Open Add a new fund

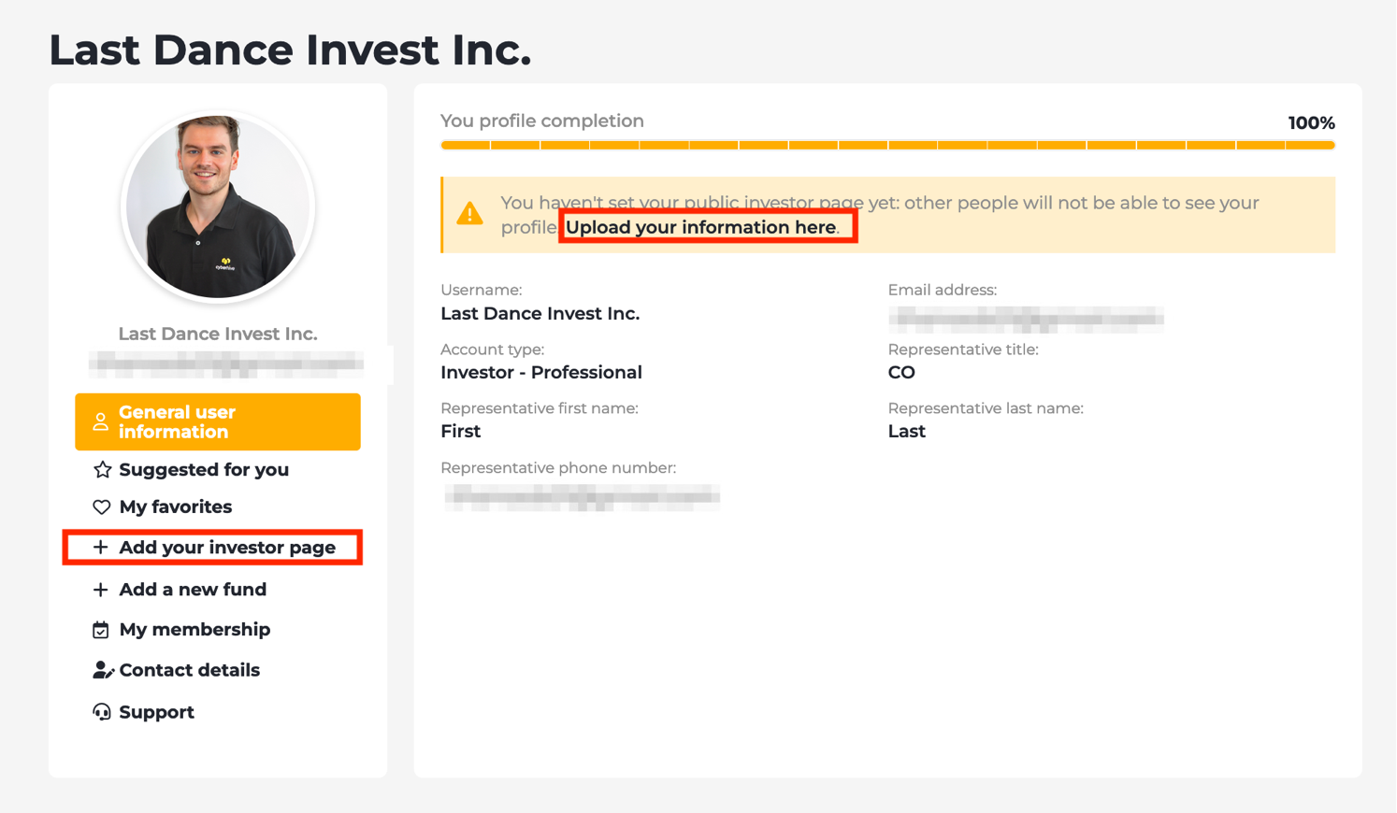tap(193, 590)
